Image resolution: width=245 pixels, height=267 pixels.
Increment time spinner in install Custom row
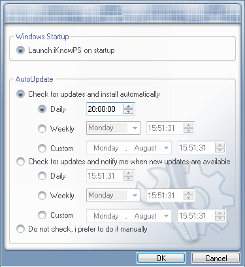click(220, 145)
